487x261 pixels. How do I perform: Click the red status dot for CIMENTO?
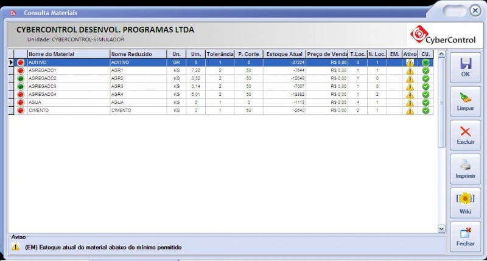(21, 110)
